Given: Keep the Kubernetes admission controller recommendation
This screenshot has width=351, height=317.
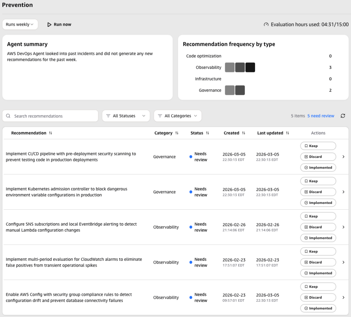Looking at the screenshot, I should (x=318, y=181).
